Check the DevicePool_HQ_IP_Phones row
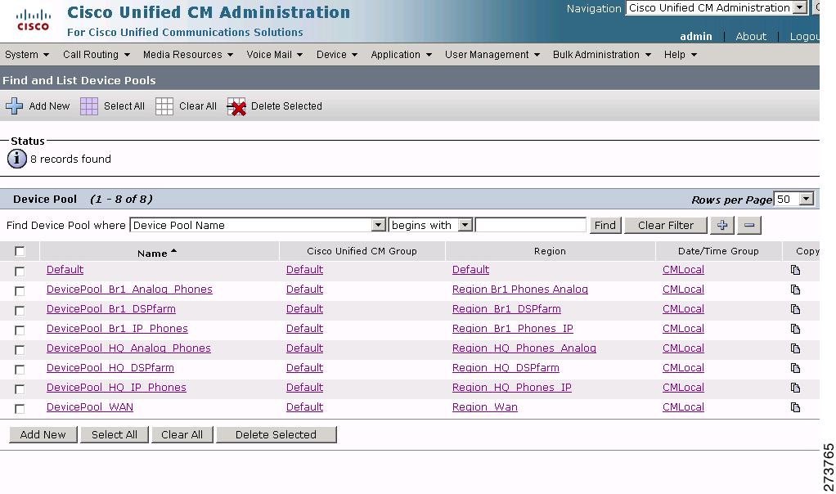This screenshot has width=836, height=494. point(20,389)
